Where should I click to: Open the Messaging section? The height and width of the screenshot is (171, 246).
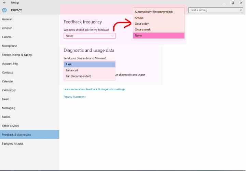(x=29, y=108)
